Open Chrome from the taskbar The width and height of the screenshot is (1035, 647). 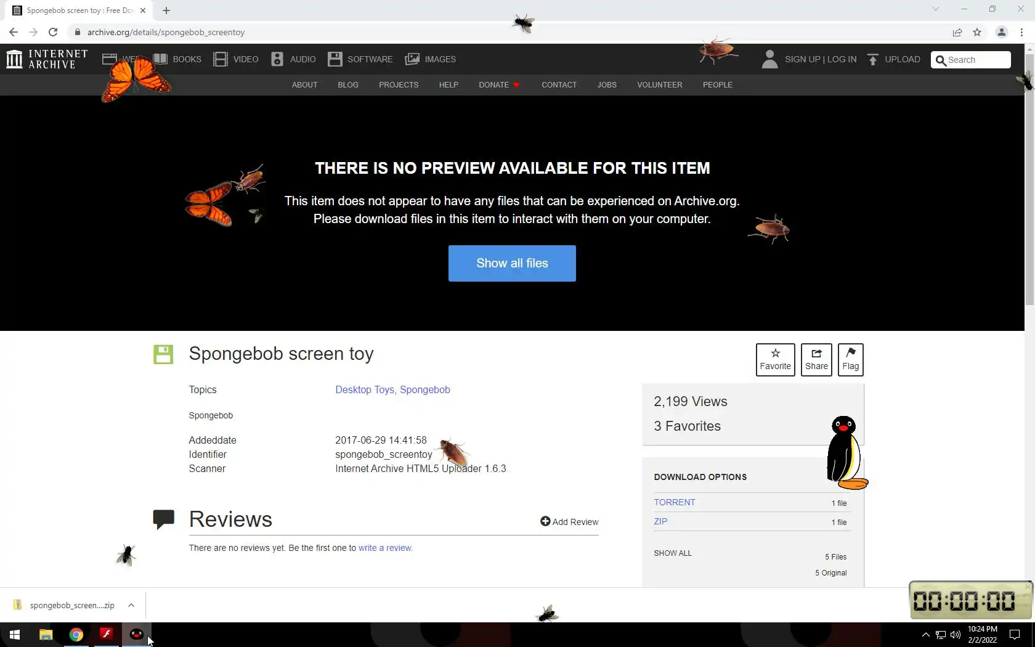[76, 635]
